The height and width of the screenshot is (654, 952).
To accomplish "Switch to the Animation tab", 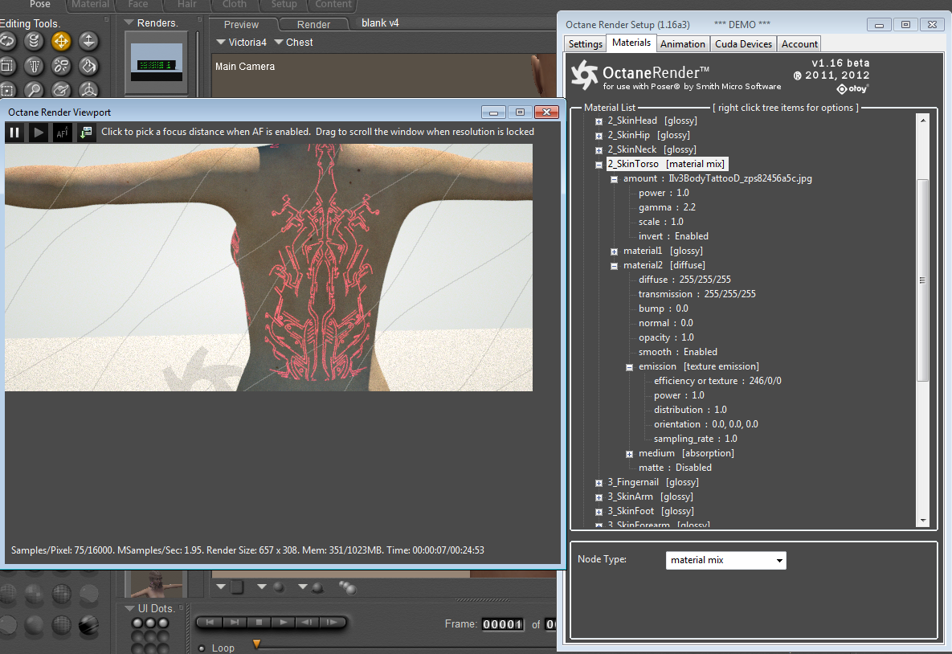I will point(682,43).
